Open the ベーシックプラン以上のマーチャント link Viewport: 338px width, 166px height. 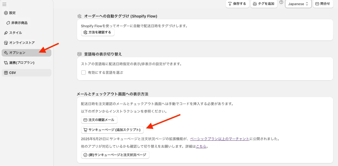[x=219, y=139]
